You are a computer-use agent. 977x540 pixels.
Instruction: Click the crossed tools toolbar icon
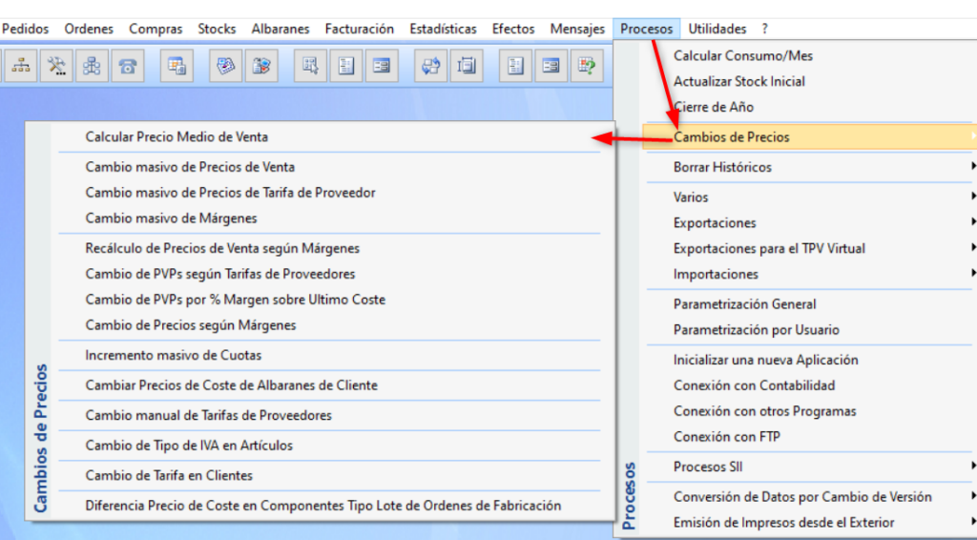[57, 66]
